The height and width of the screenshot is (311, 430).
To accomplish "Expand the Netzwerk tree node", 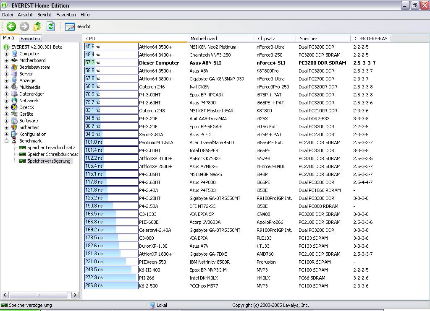I will tap(6, 101).
